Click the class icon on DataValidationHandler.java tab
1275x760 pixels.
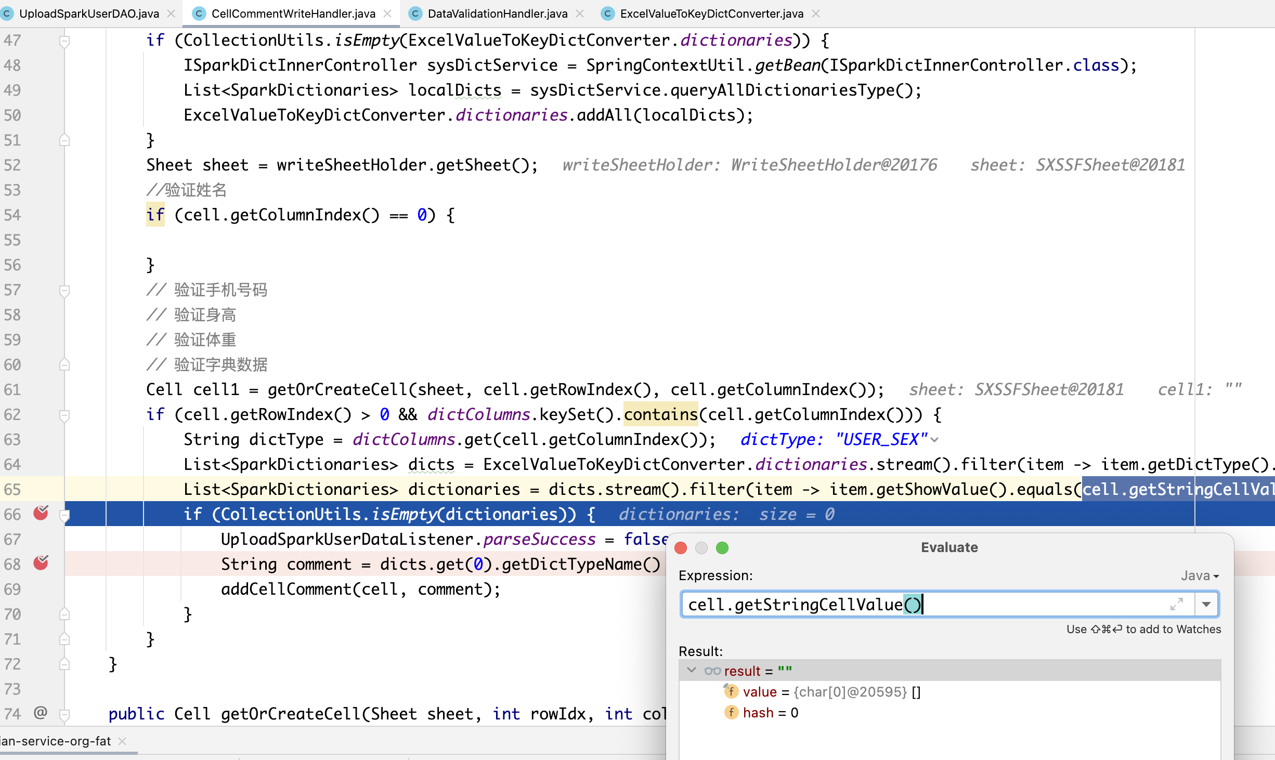pyautogui.click(x=414, y=14)
